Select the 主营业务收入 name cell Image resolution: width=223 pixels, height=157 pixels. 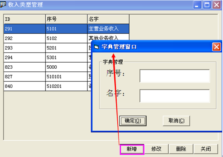(x=108, y=29)
